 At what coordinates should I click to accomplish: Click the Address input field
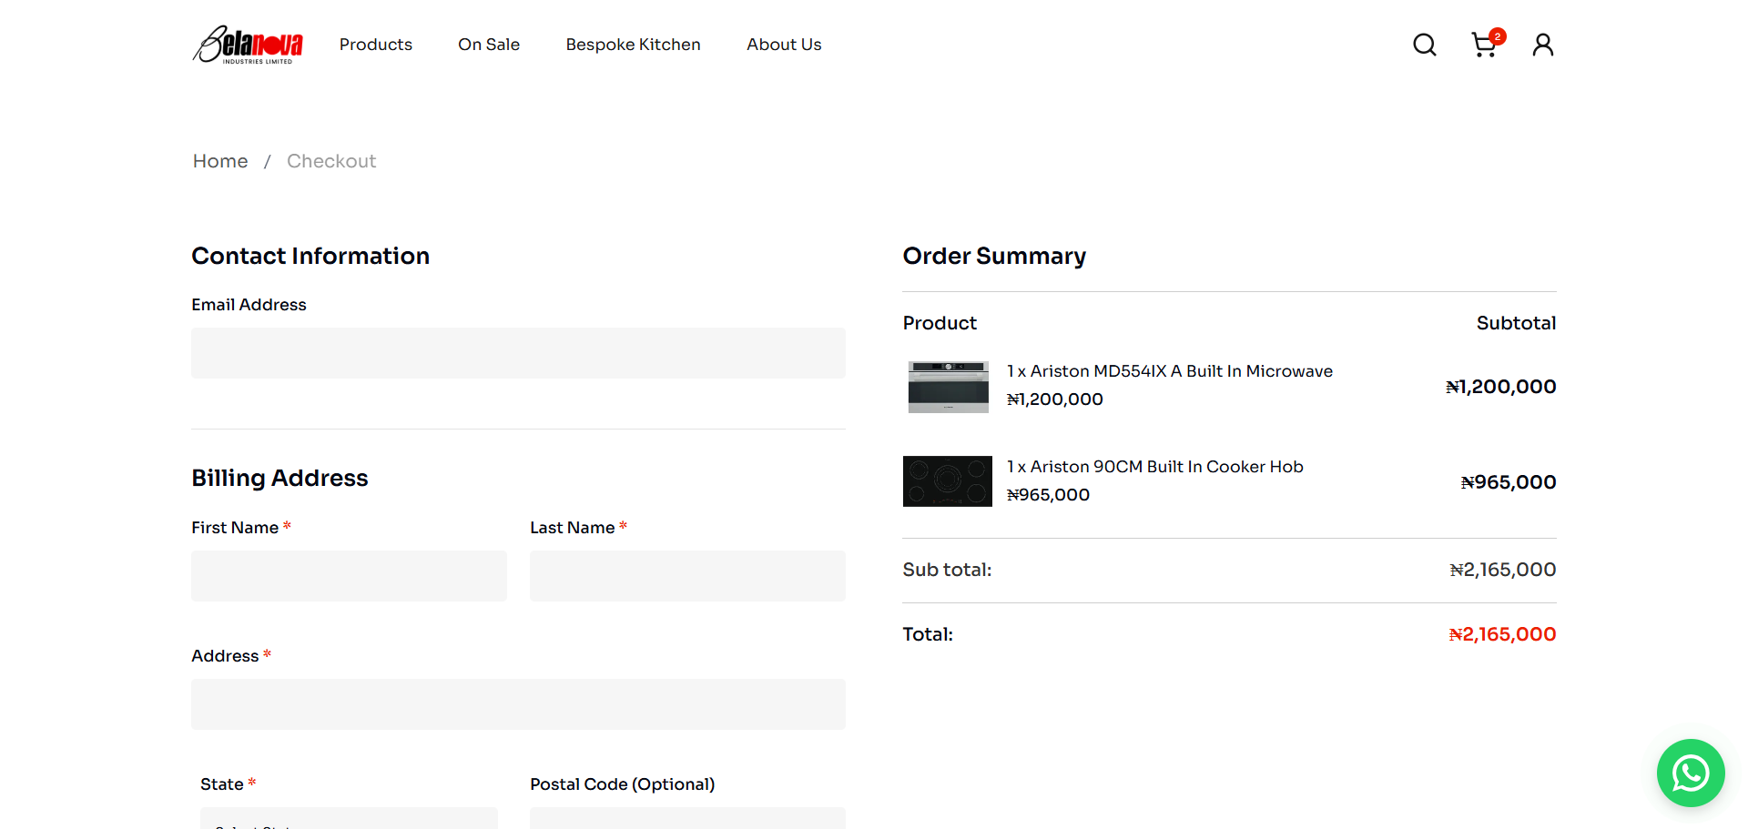pos(518,704)
